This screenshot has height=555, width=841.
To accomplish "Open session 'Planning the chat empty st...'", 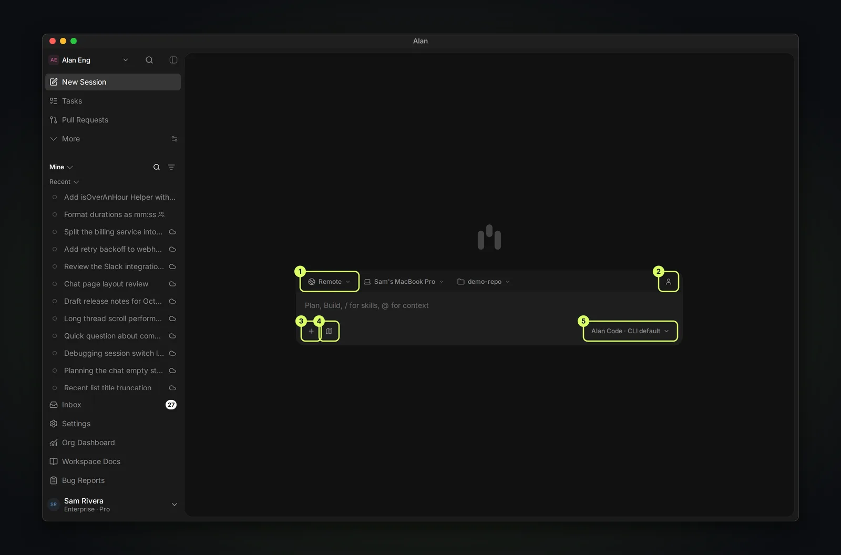I will [x=113, y=371].
